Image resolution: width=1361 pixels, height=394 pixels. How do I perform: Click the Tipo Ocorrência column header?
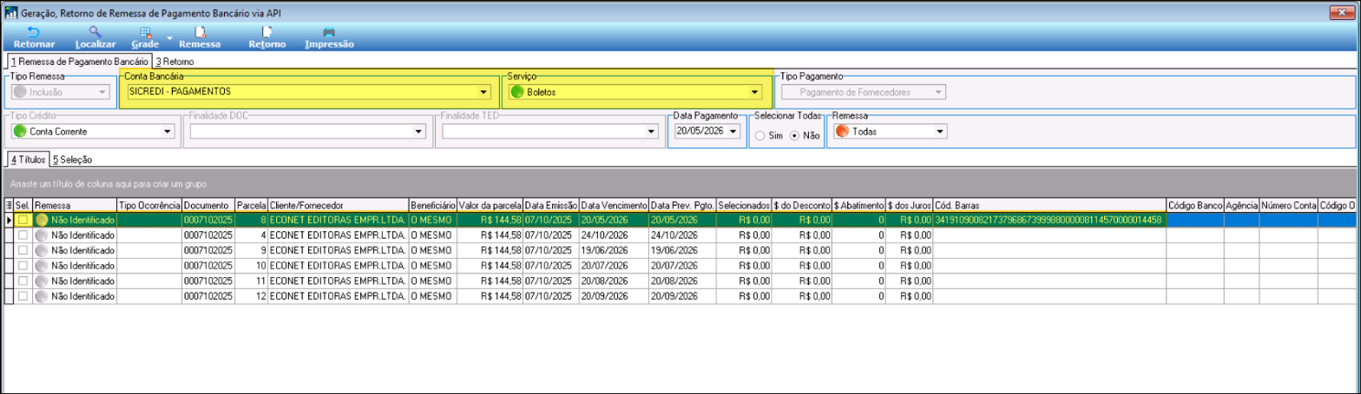point(149,205)
